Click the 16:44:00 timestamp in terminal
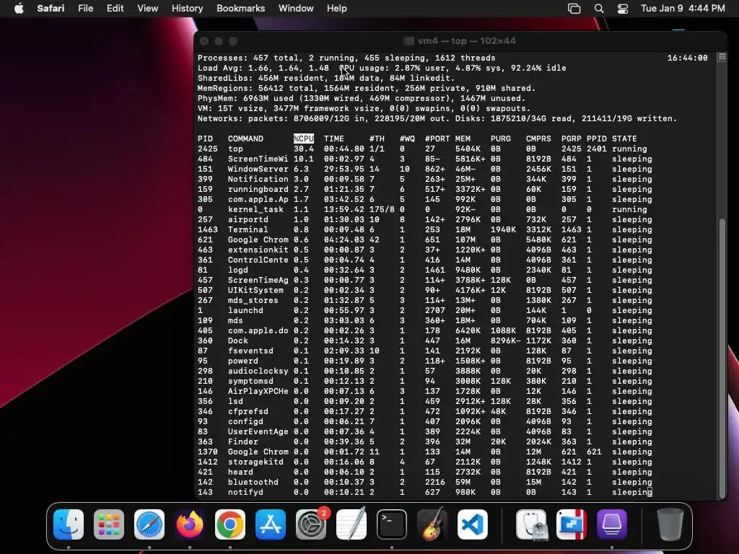Viewport: 739px width, 554px height. [687, 58]
